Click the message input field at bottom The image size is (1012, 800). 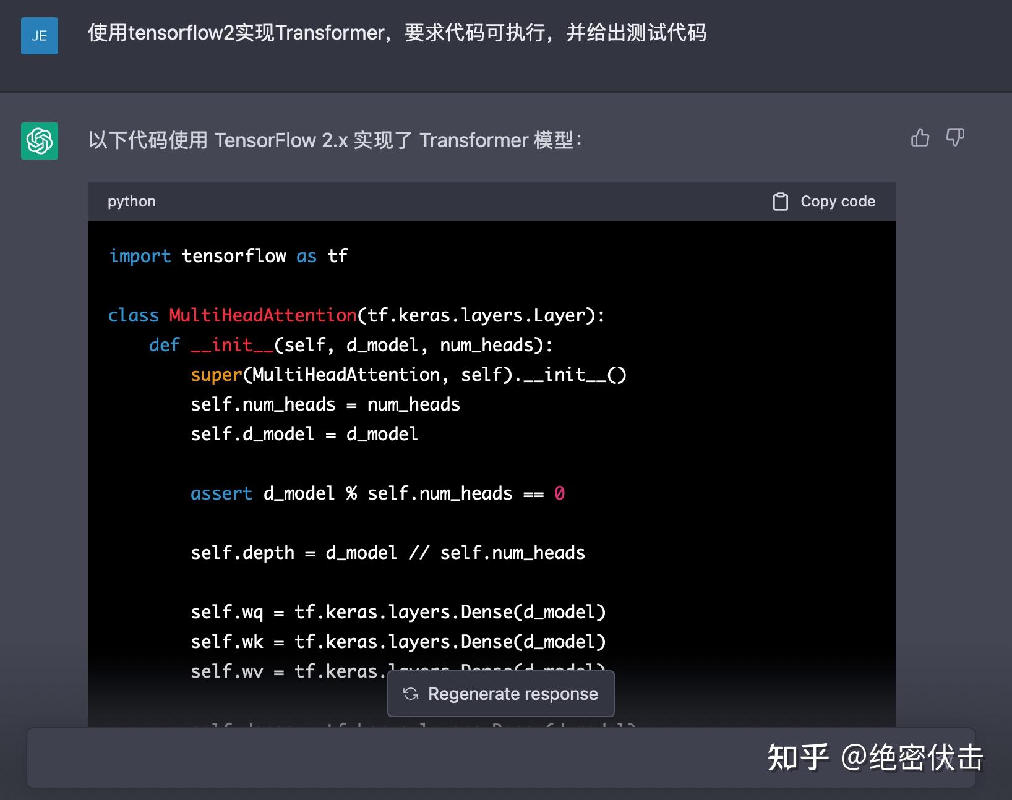pos(501,757)
